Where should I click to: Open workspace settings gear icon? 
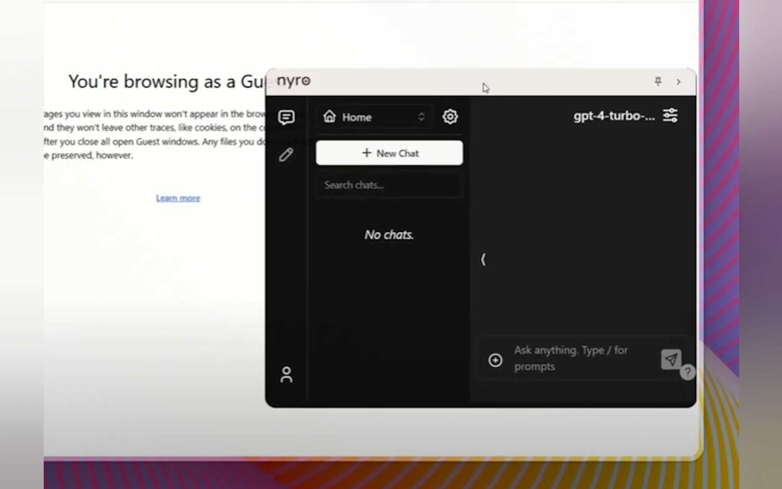point(450,116)
